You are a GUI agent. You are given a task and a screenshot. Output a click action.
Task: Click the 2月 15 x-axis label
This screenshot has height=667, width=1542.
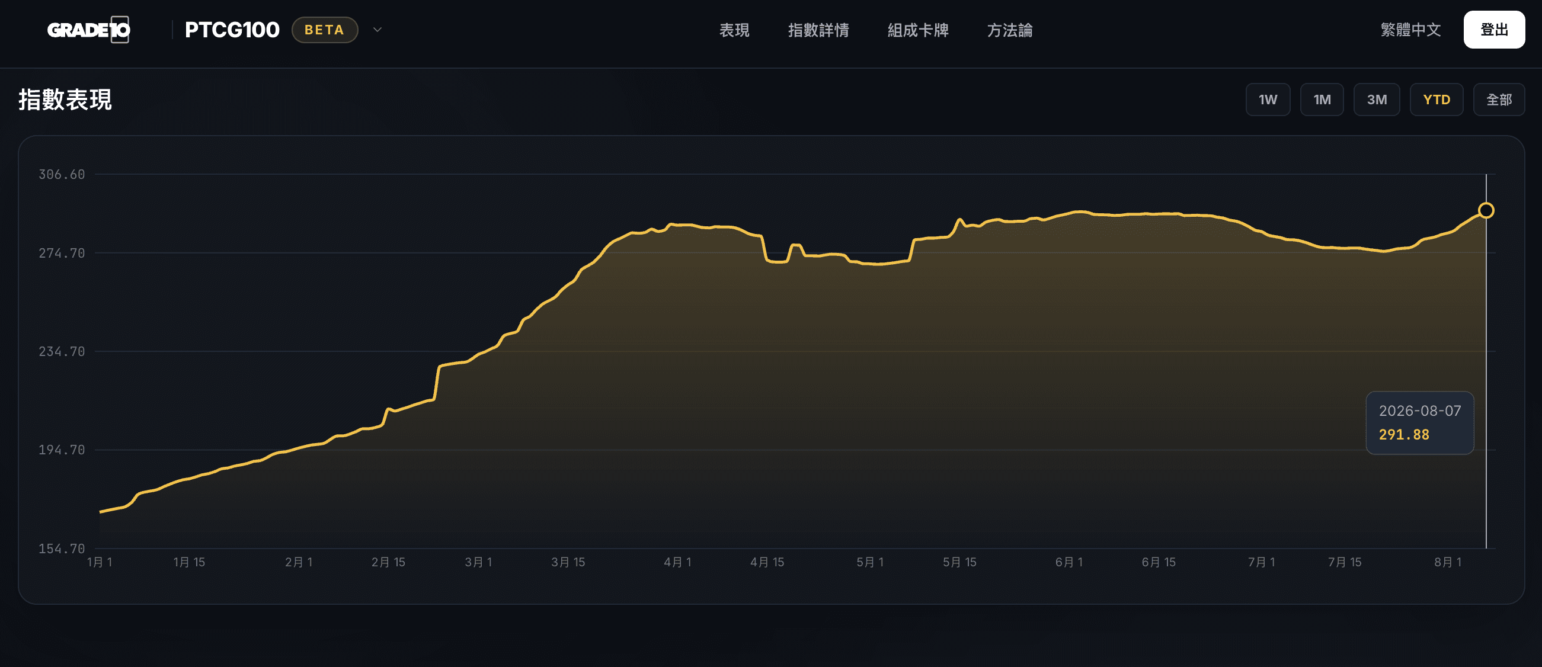(x=389, y=562)
